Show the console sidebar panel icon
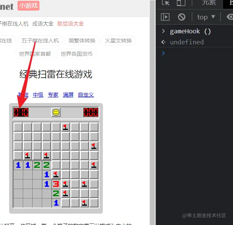233x225 pixels. [165, 17]
